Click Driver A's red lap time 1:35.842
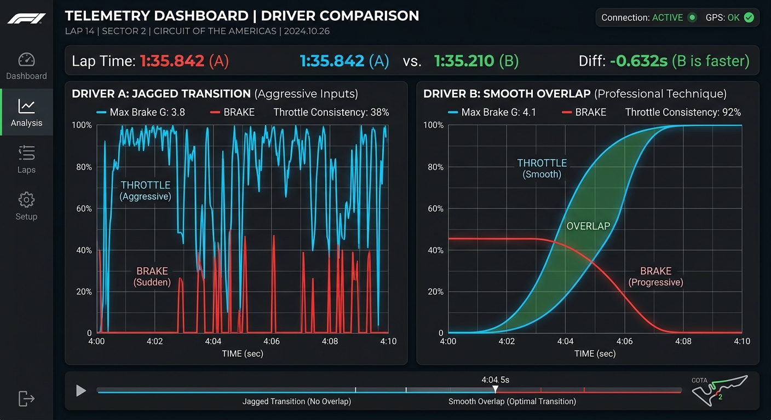The image size is (771, 420). tap(172, 61)
